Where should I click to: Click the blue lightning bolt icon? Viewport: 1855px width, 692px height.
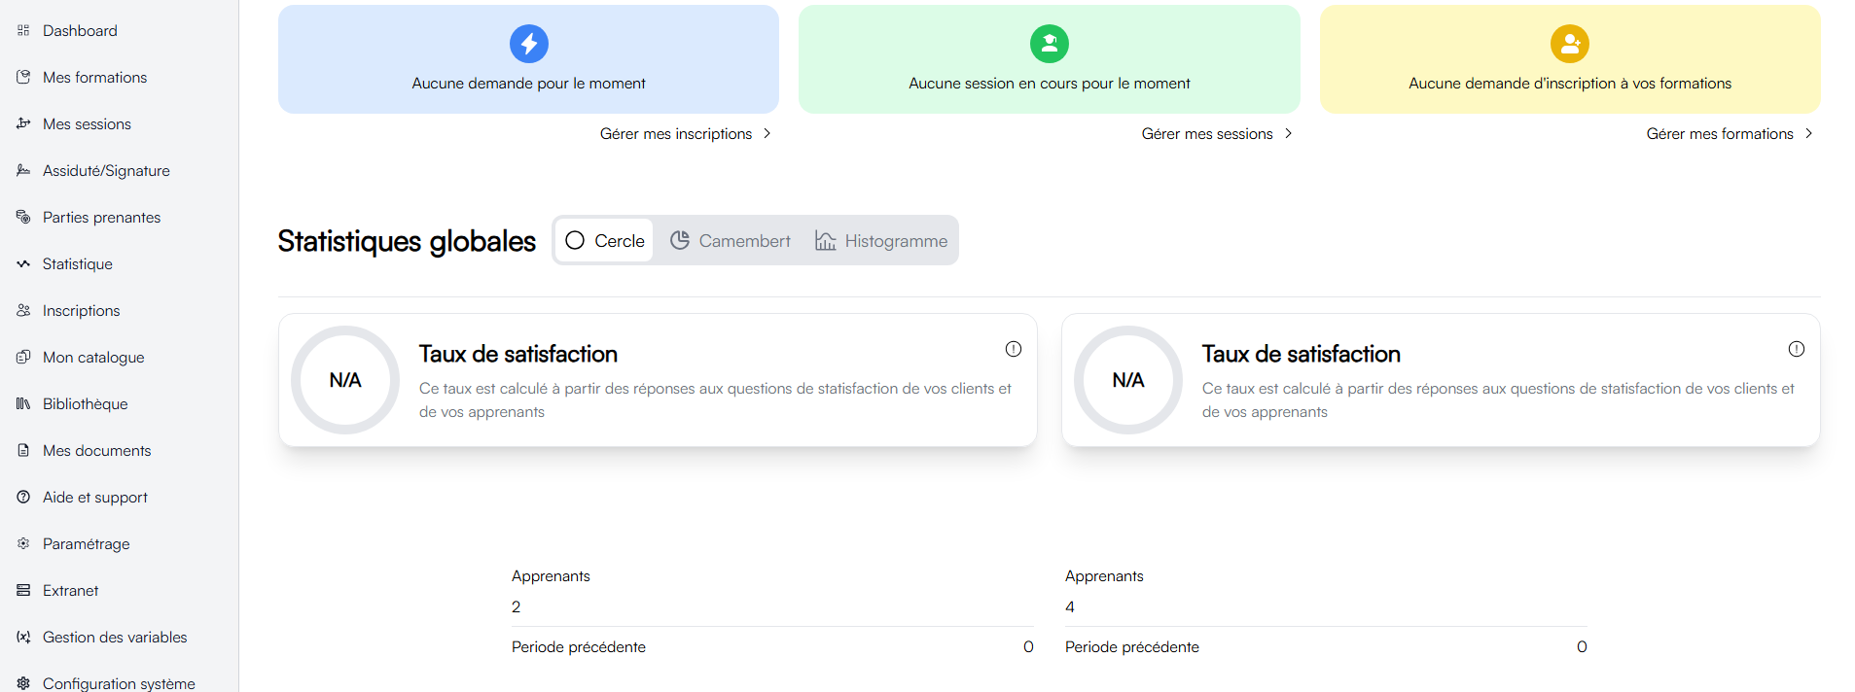[x=529, y=44]
